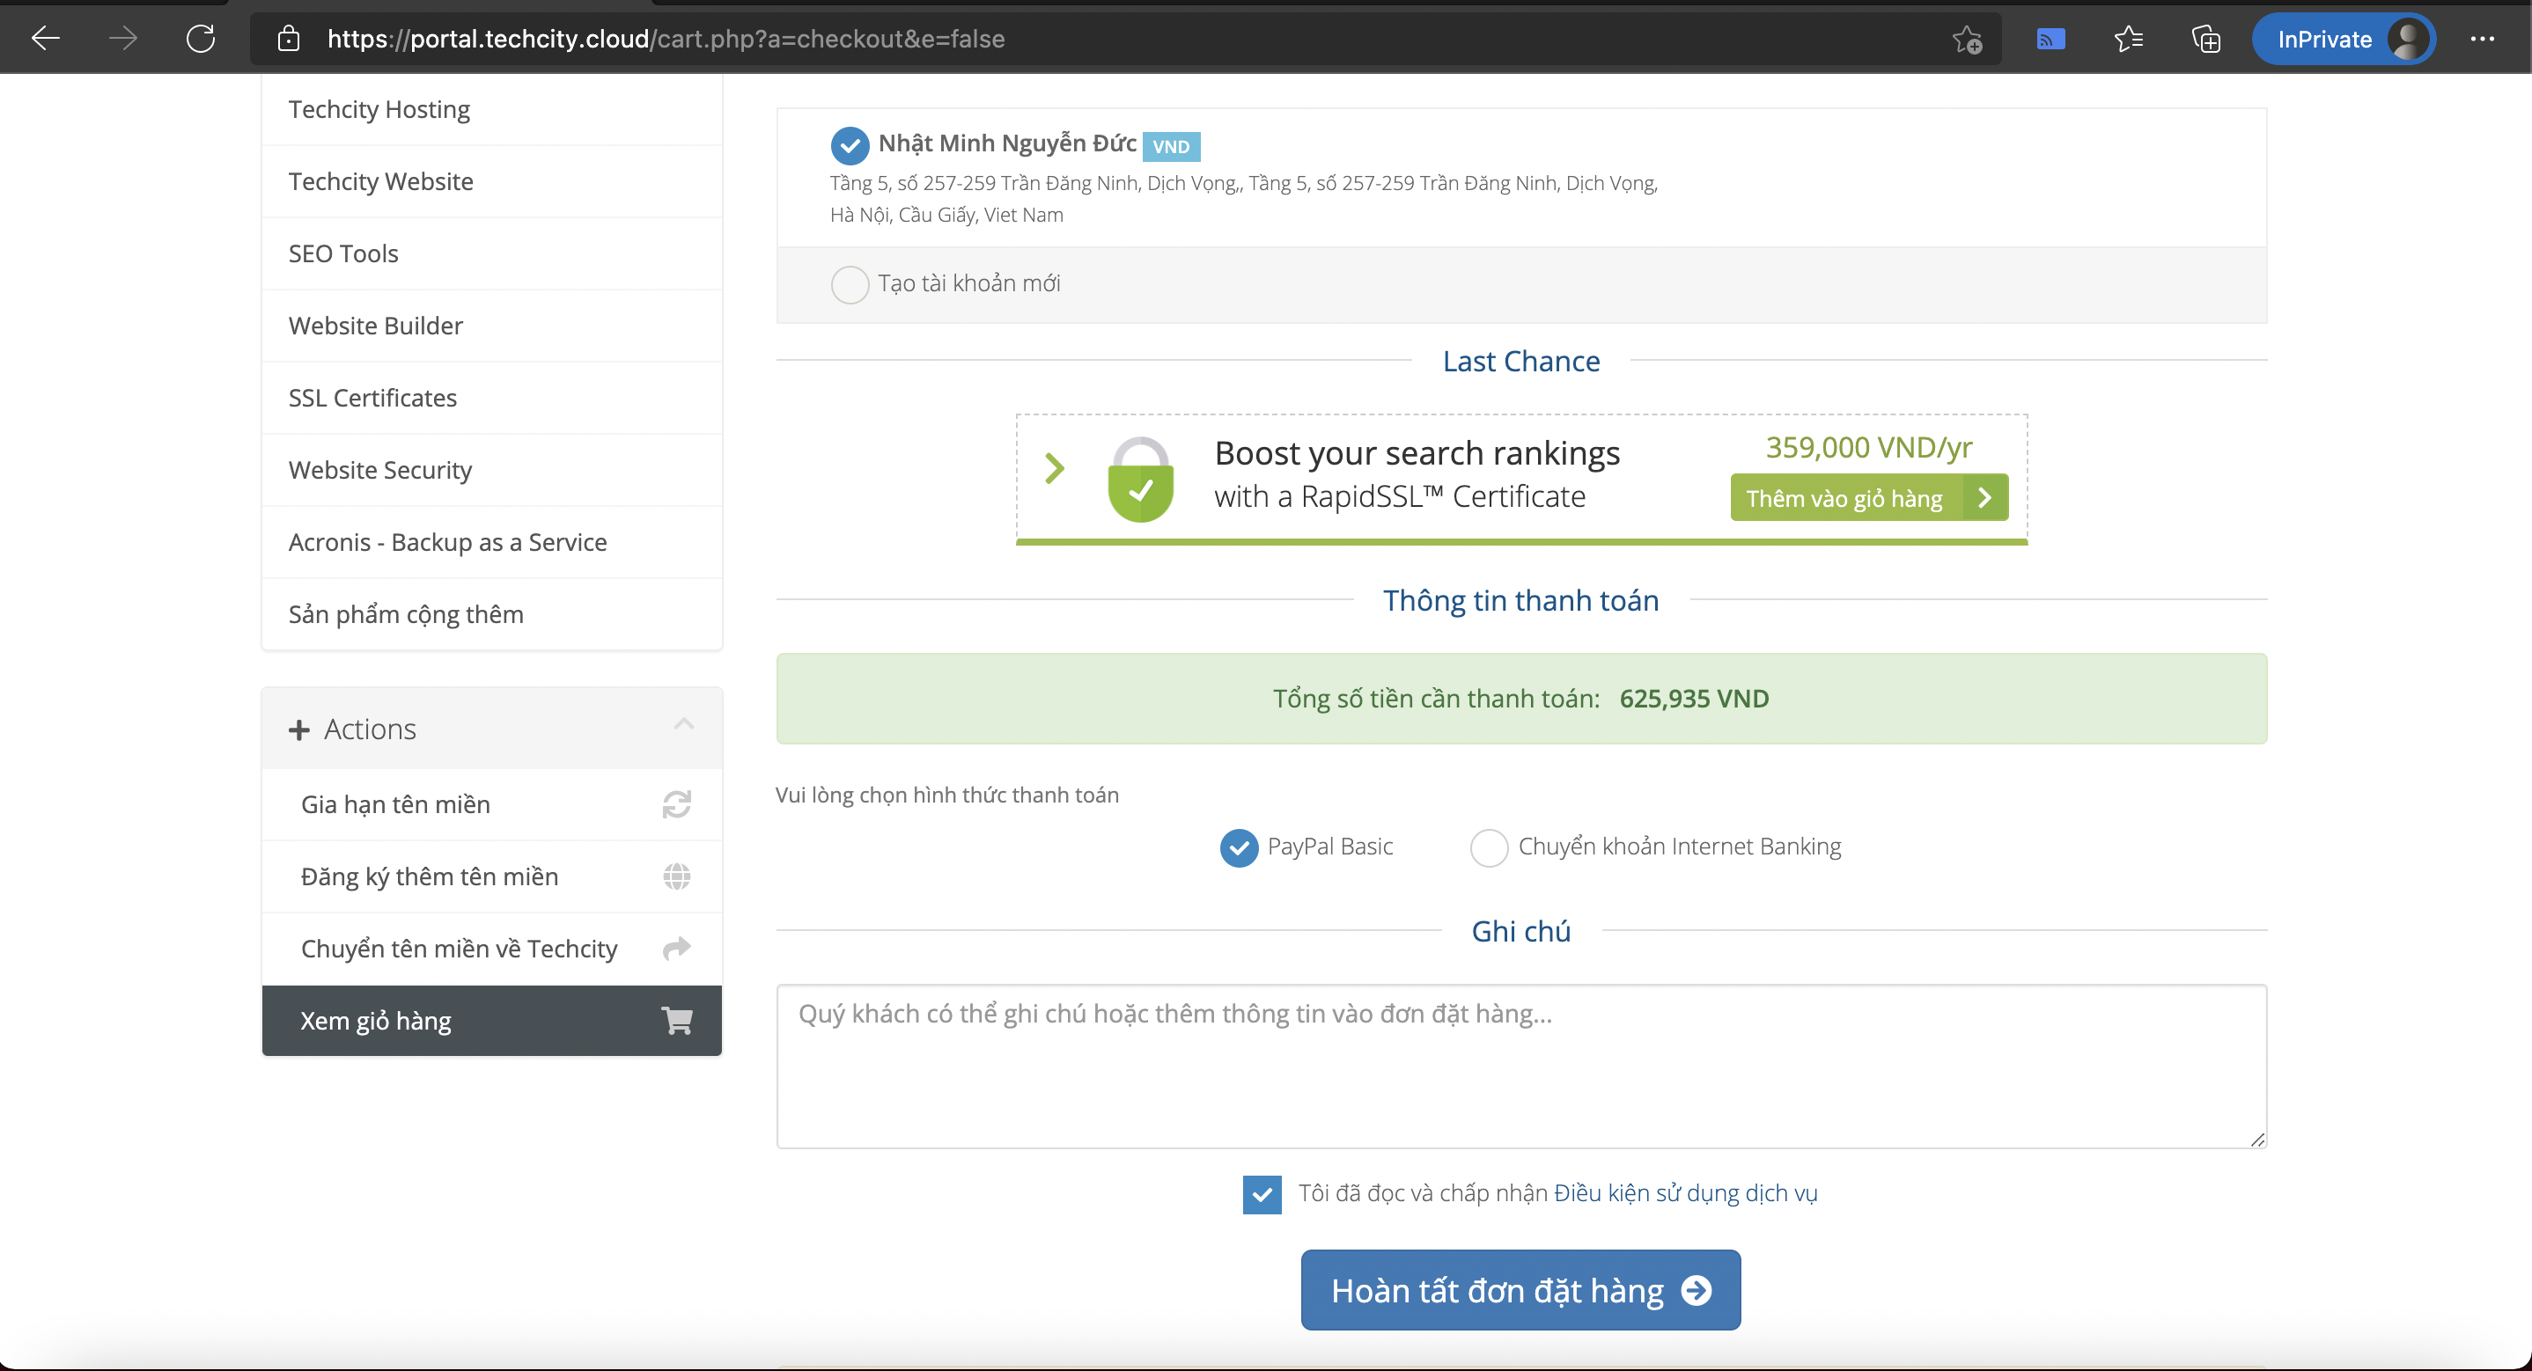The height and width of the screenshot is (1371, 2532).
Task: Open the Collections icon
Action: pos(2205,40)
